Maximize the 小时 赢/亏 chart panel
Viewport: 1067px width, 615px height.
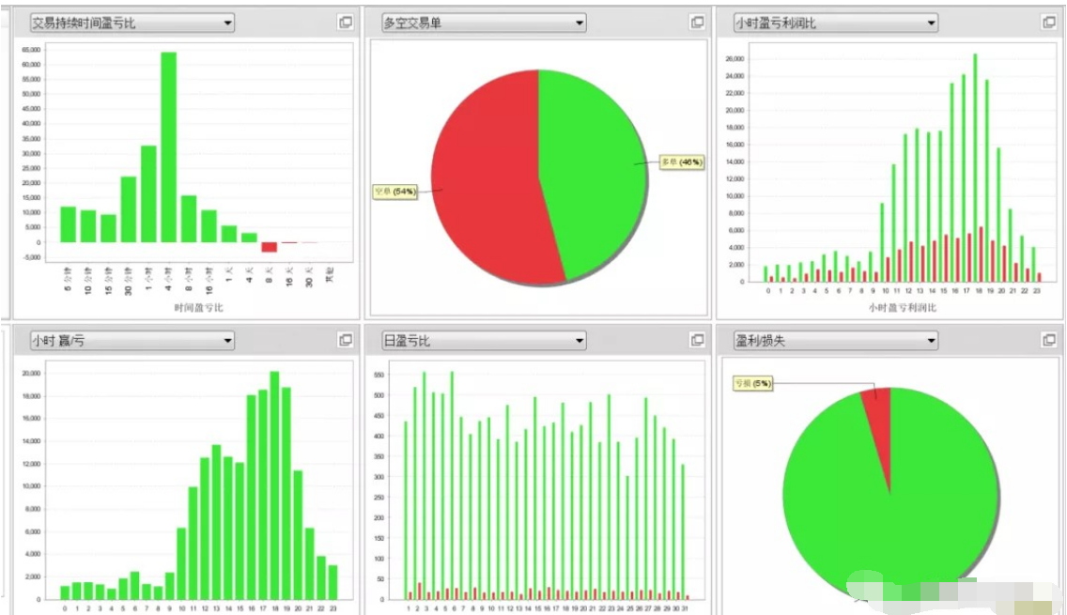click(x=346, y=340)
